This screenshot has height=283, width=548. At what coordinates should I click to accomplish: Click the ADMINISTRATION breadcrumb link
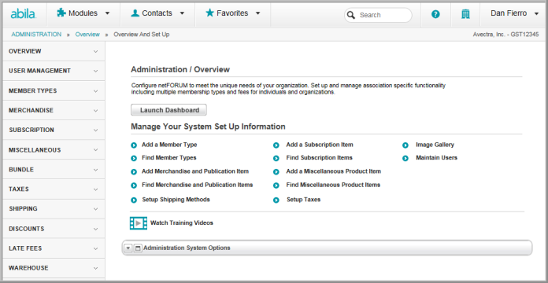[36, 35]
